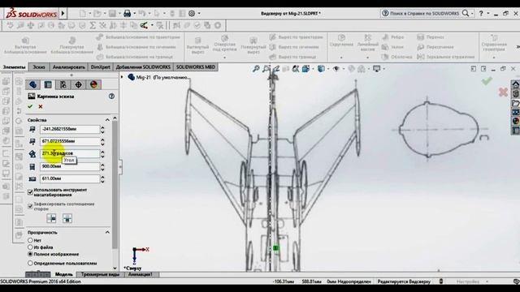520x292 pixels.
Task: Collapse the 'Прозрачность' section
Action: point(107,233)
